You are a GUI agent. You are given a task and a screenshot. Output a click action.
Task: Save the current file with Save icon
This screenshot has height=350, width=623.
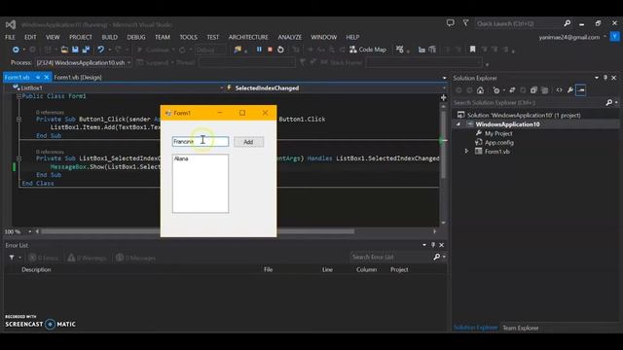tap(75, 50)
